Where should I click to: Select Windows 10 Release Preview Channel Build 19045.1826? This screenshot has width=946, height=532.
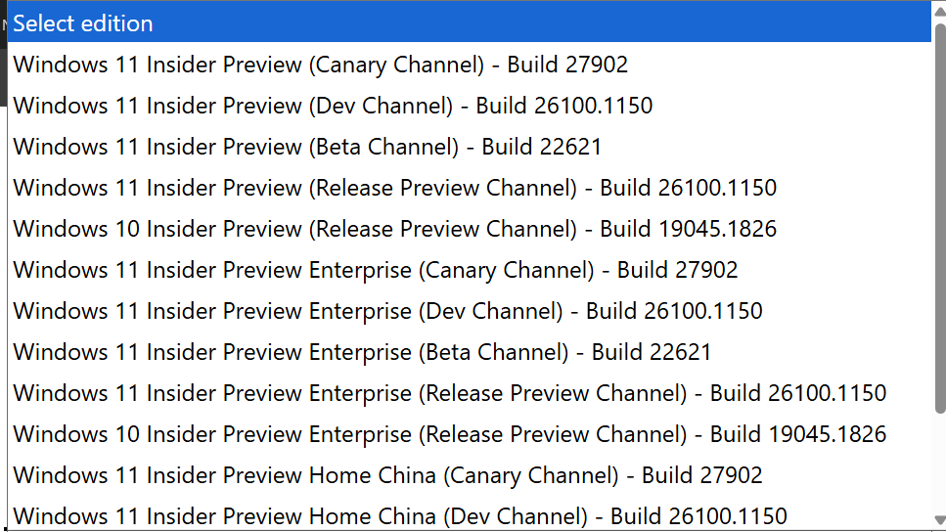470,229
